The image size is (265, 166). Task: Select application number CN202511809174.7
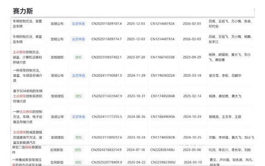(106, 39)
